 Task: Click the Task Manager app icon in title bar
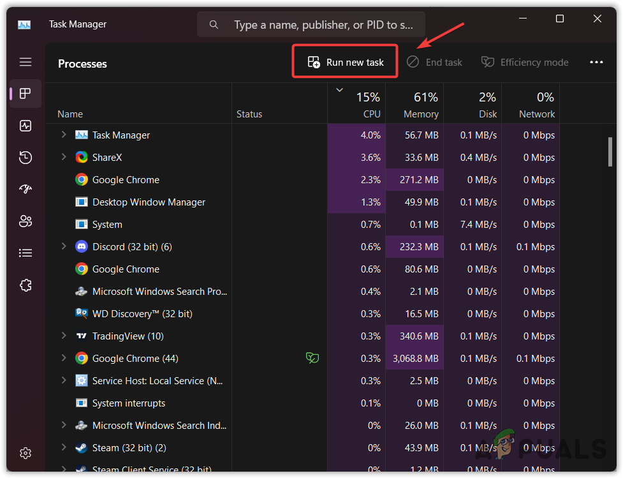click(24, 25)
